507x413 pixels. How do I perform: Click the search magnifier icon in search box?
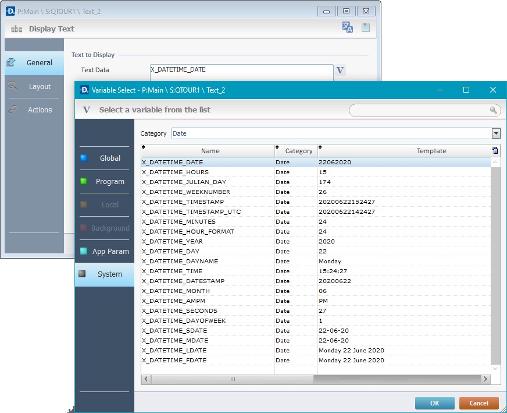click(x=494, y=110)
